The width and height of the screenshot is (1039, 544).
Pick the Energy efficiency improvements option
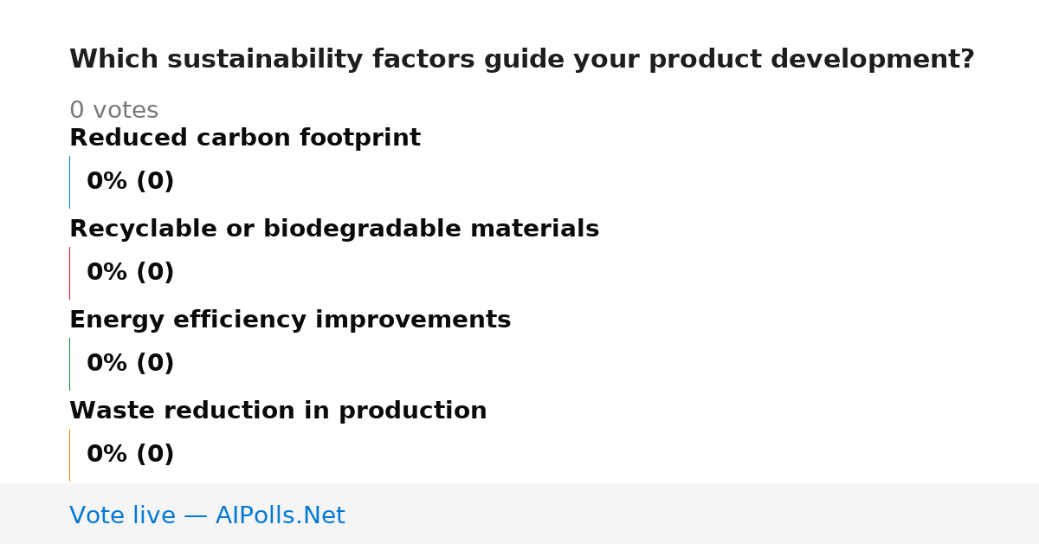(x=290, y=321)
